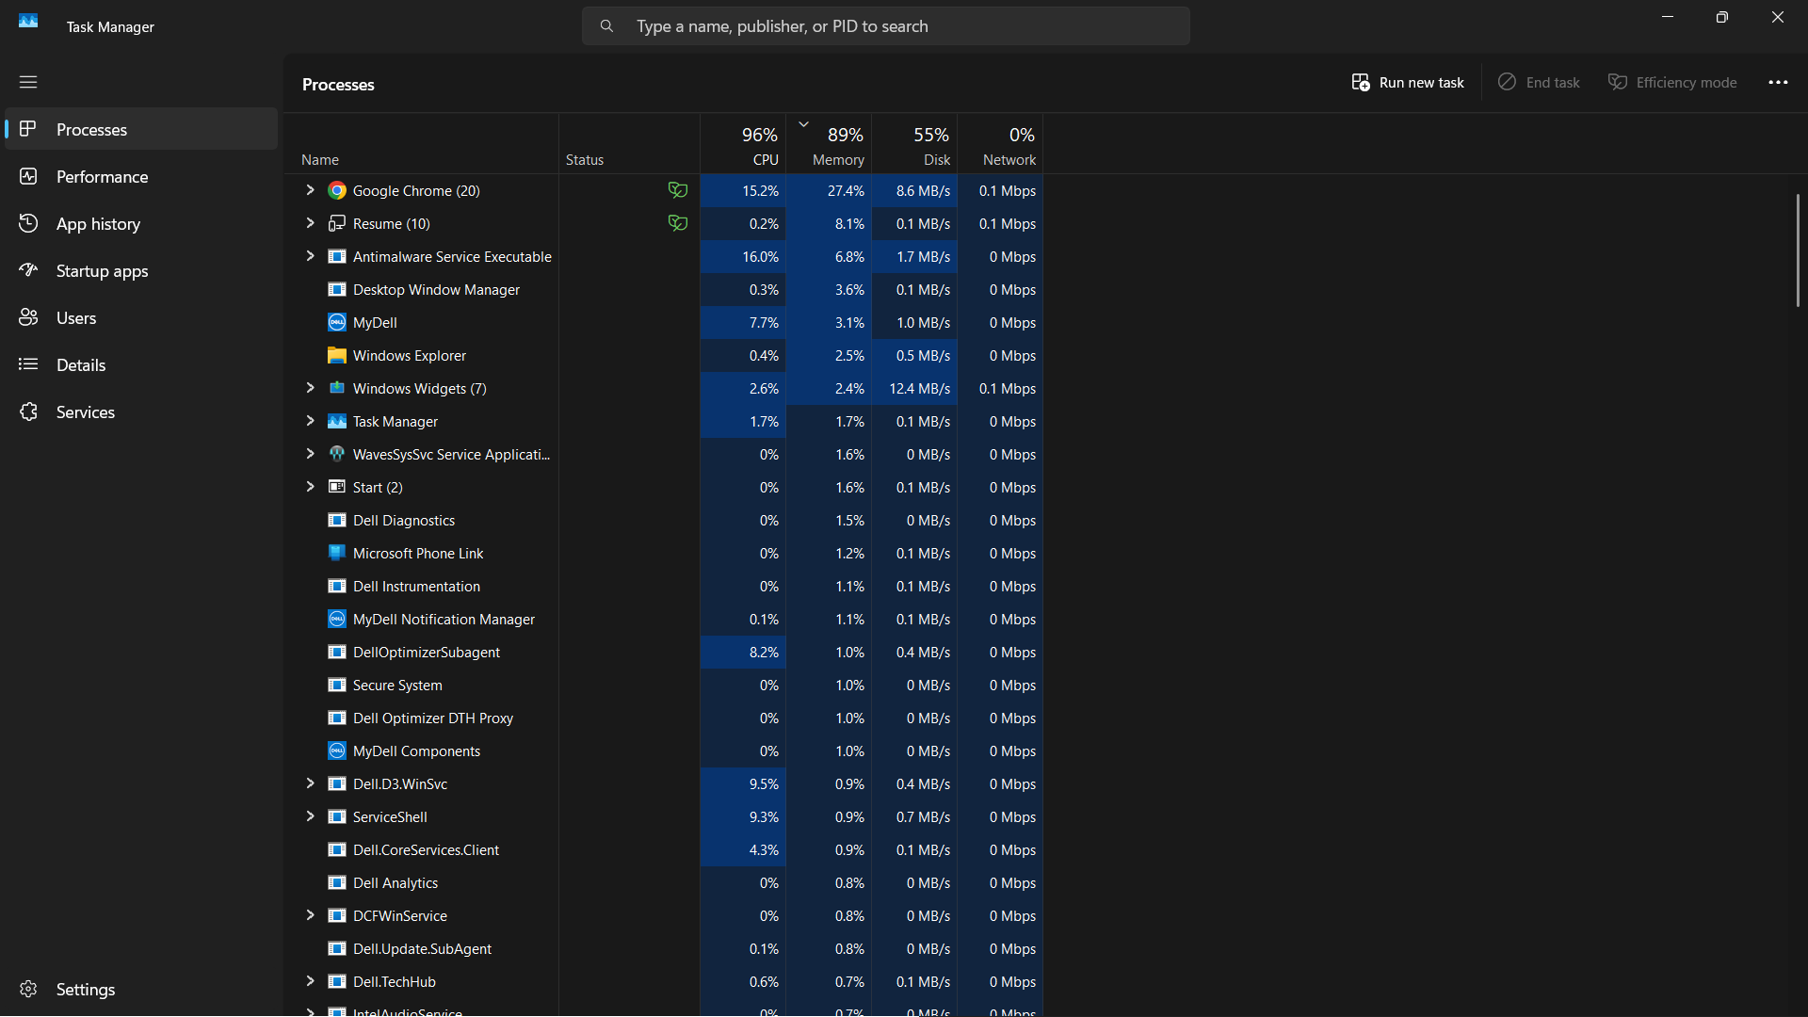The height and width of the screenshot is (1017, 1808).
Task: Click the MyDell process icon
Action: point(336,322)
